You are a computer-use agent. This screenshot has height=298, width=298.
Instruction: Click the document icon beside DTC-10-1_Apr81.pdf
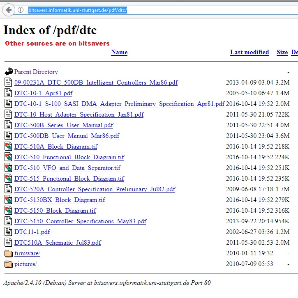[x=9, y=93]
